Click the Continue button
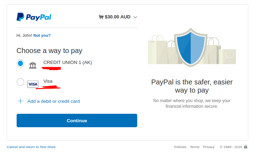This screenshot has width=261, height=153. [77, 120]
